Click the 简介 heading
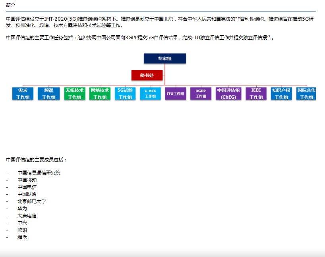The height and width of the screenshot is (257, 325). pyautogui.click(x=11, y=5)
